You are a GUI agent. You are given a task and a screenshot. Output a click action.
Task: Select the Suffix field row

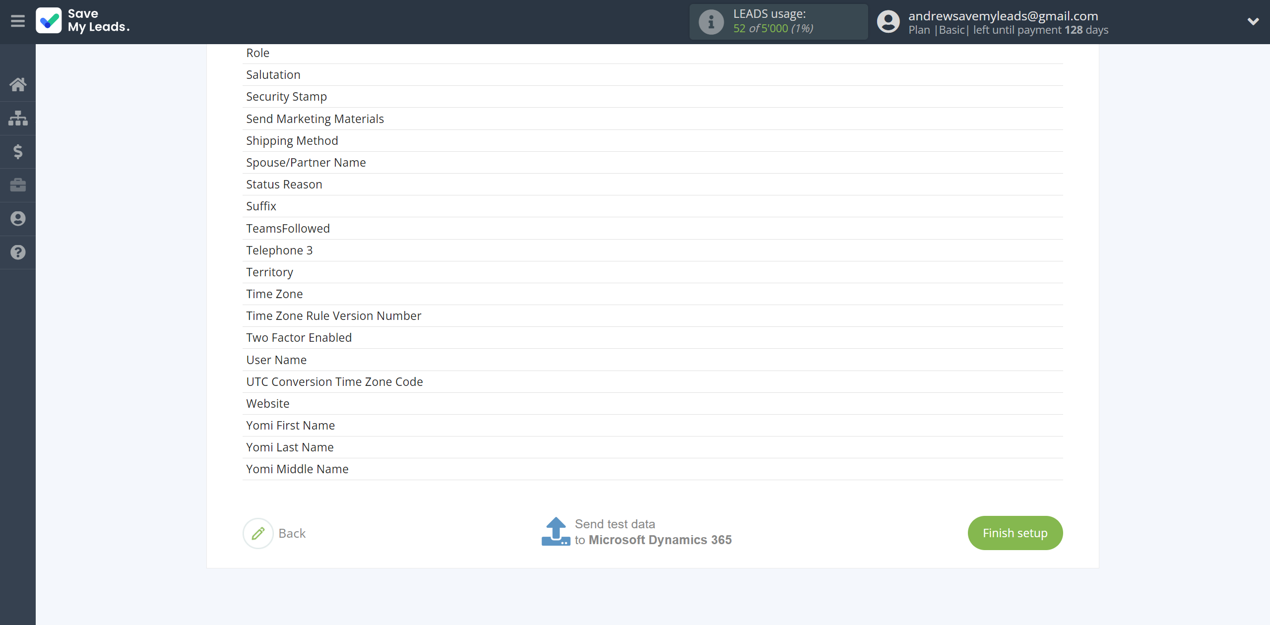652,206
